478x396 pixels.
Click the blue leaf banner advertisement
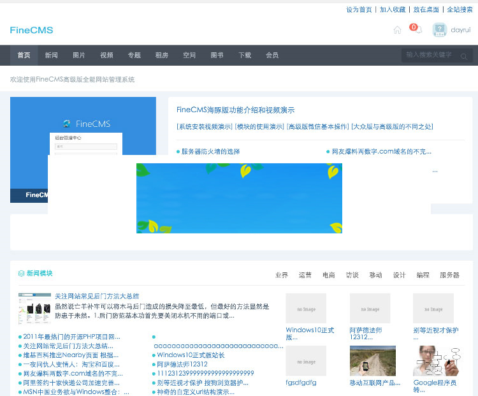pyautogui.click(x=239, y=198)
